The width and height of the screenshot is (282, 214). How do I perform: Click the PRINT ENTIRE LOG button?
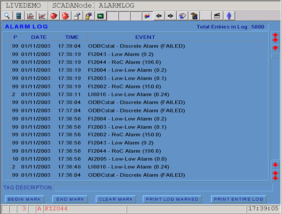coord(238,199)
